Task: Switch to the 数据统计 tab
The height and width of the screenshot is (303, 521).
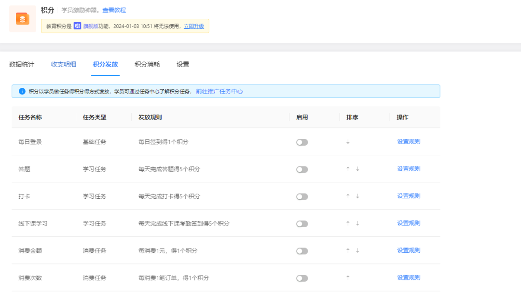Action: click(22, 64)
